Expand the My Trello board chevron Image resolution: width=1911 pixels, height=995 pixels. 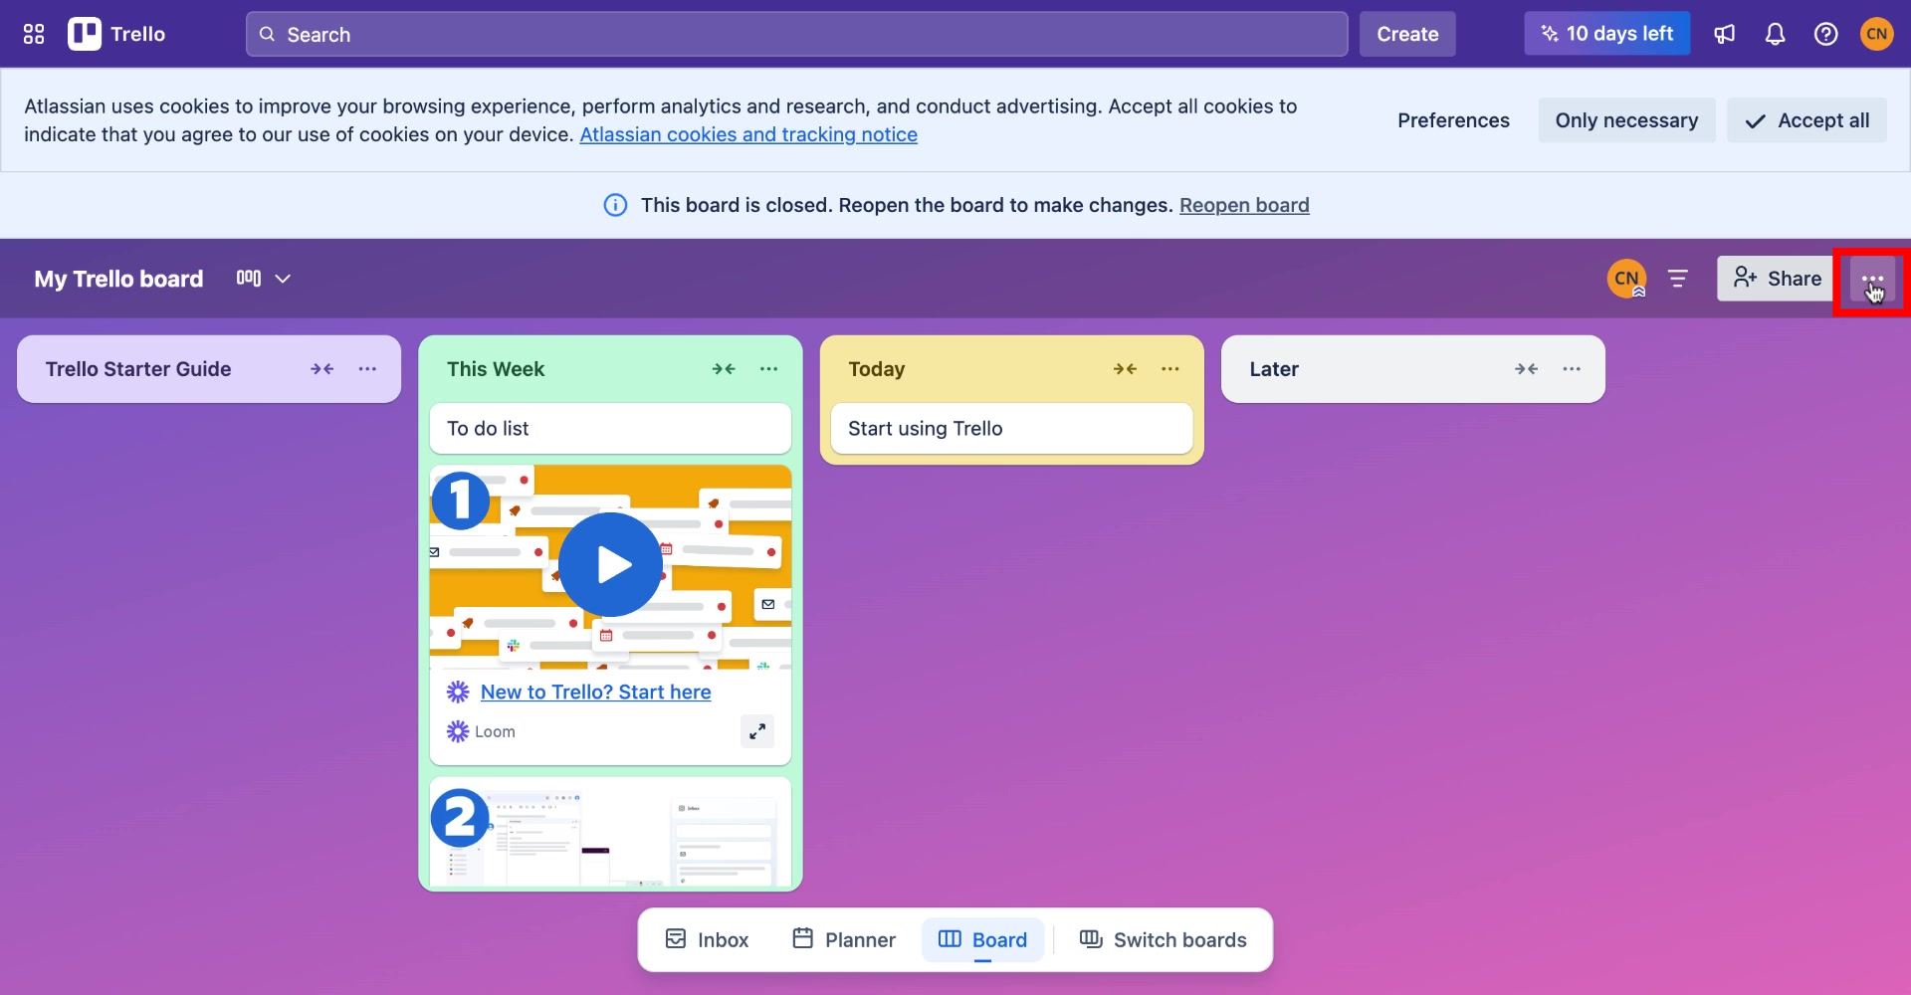tap(285, 279)
